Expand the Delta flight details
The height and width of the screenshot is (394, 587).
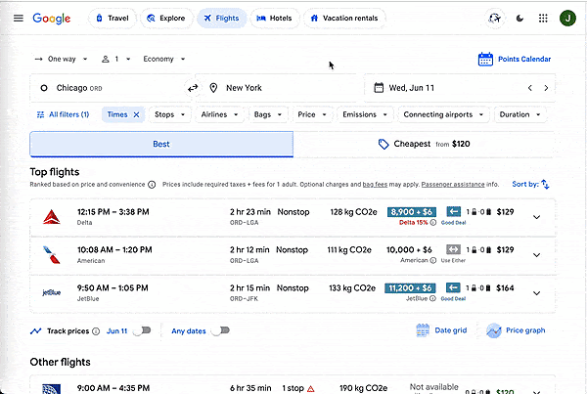(x=536, y=216)
